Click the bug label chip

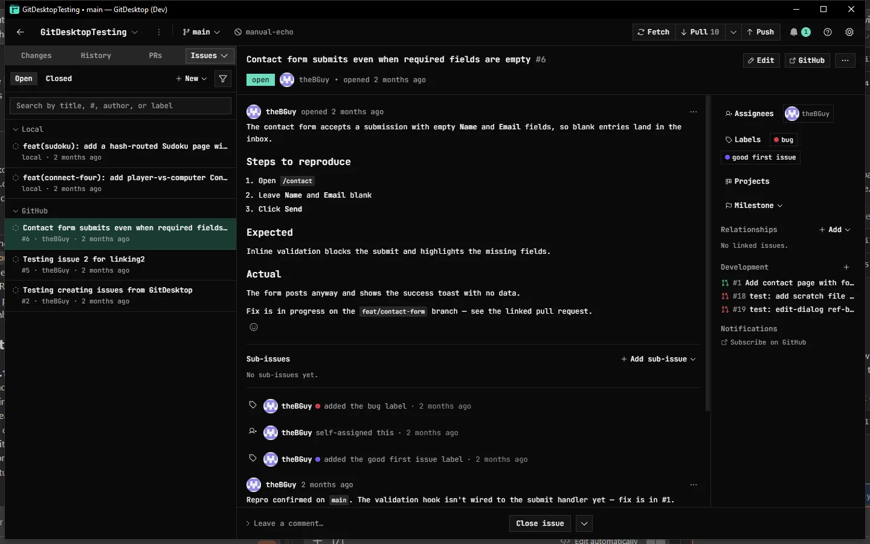(x=784, y=140)
